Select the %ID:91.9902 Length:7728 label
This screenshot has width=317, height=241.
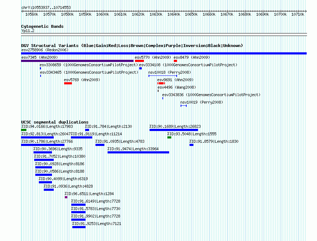point(95,216)
